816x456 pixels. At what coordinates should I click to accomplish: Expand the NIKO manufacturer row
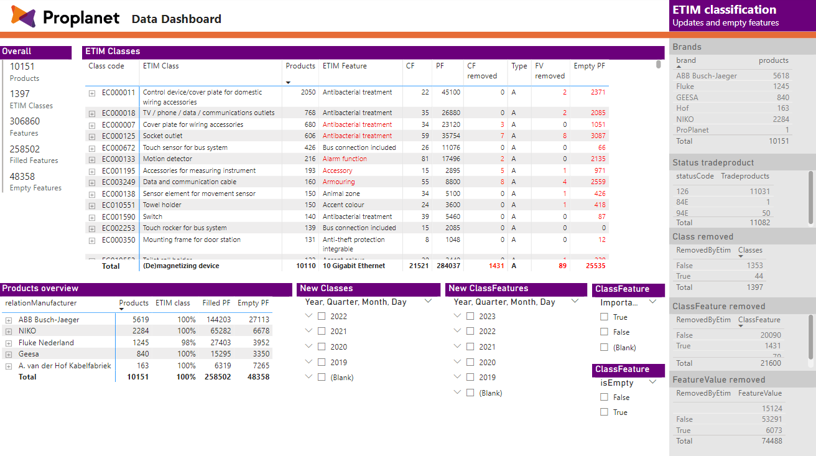pyautogui.click(x=9, y=332)
